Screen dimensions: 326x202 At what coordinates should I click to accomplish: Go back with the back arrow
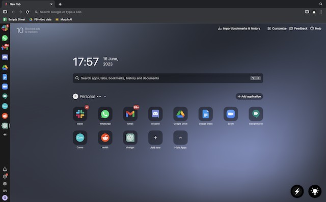click(x=13, y=12)
